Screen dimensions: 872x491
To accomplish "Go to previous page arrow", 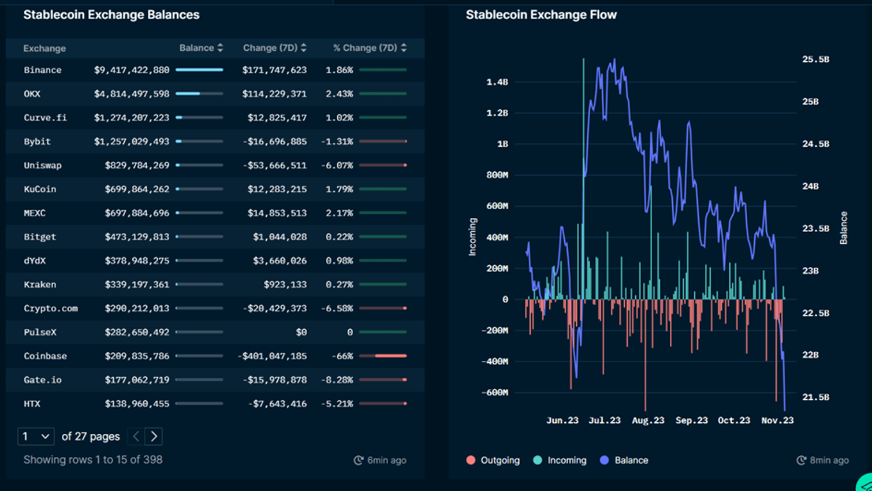I will (136, 436).
